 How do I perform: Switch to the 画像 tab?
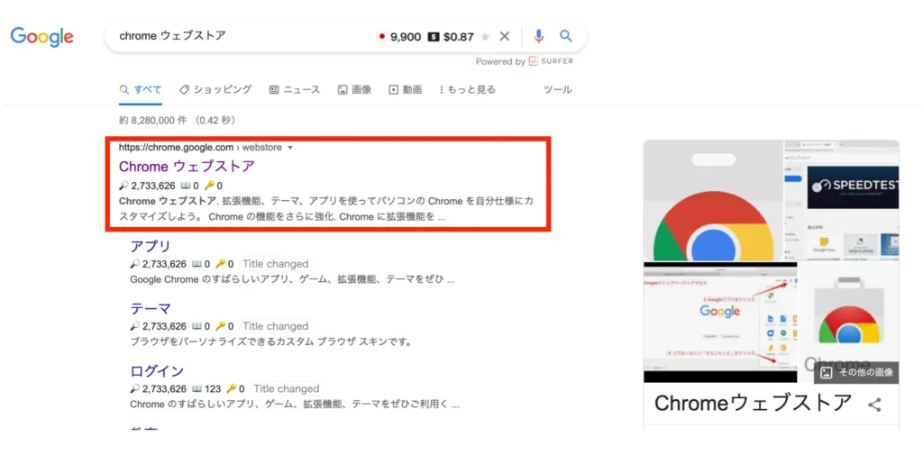[x=354, y=89]
